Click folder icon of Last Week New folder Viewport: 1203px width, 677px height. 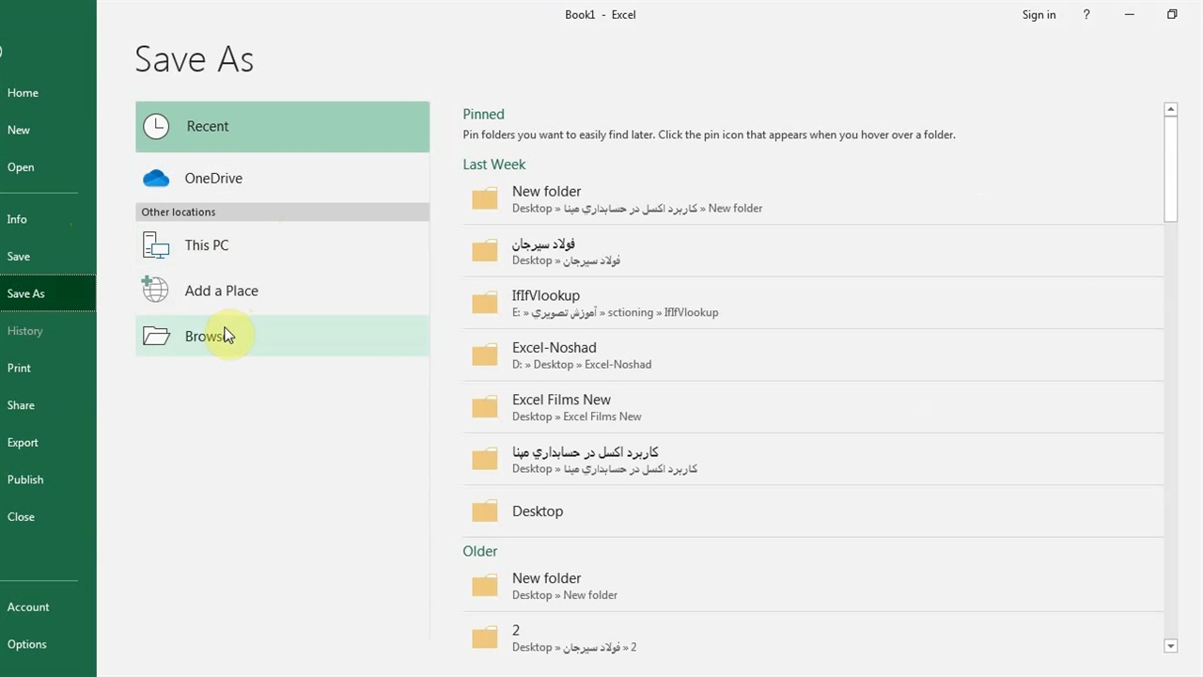point(485,198)
